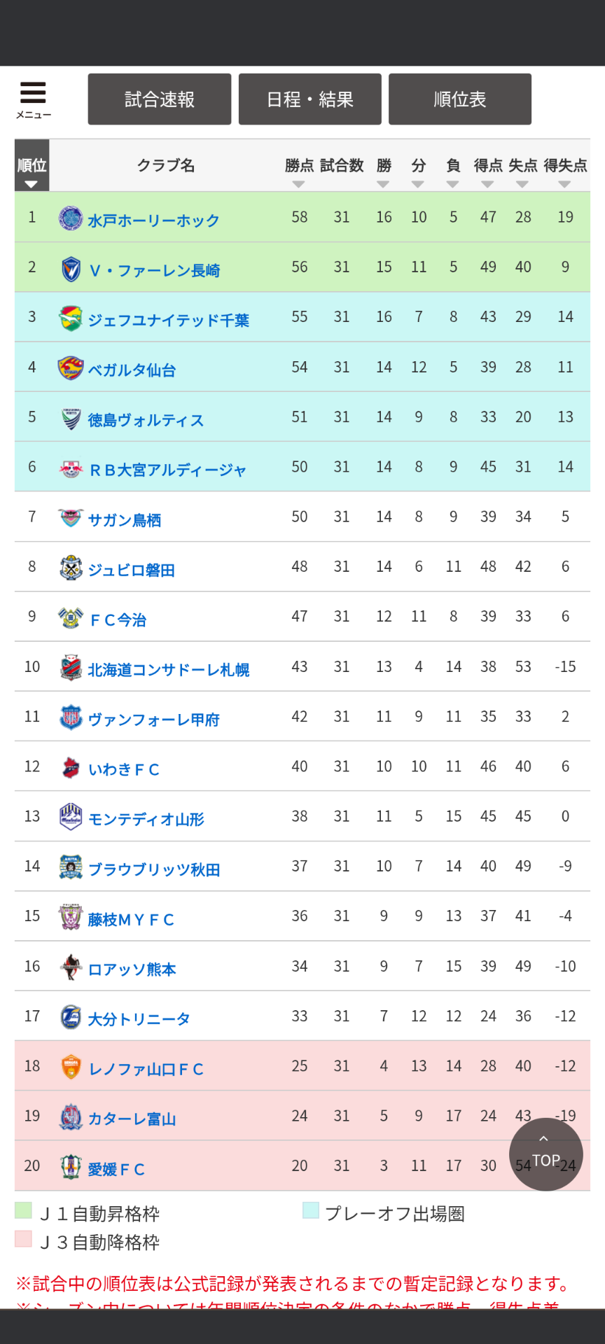Image resolution: width=605 pixels, height=1344 pixels.
Task: Open the サガン鳥栖 team link
Action: (125, 520)
